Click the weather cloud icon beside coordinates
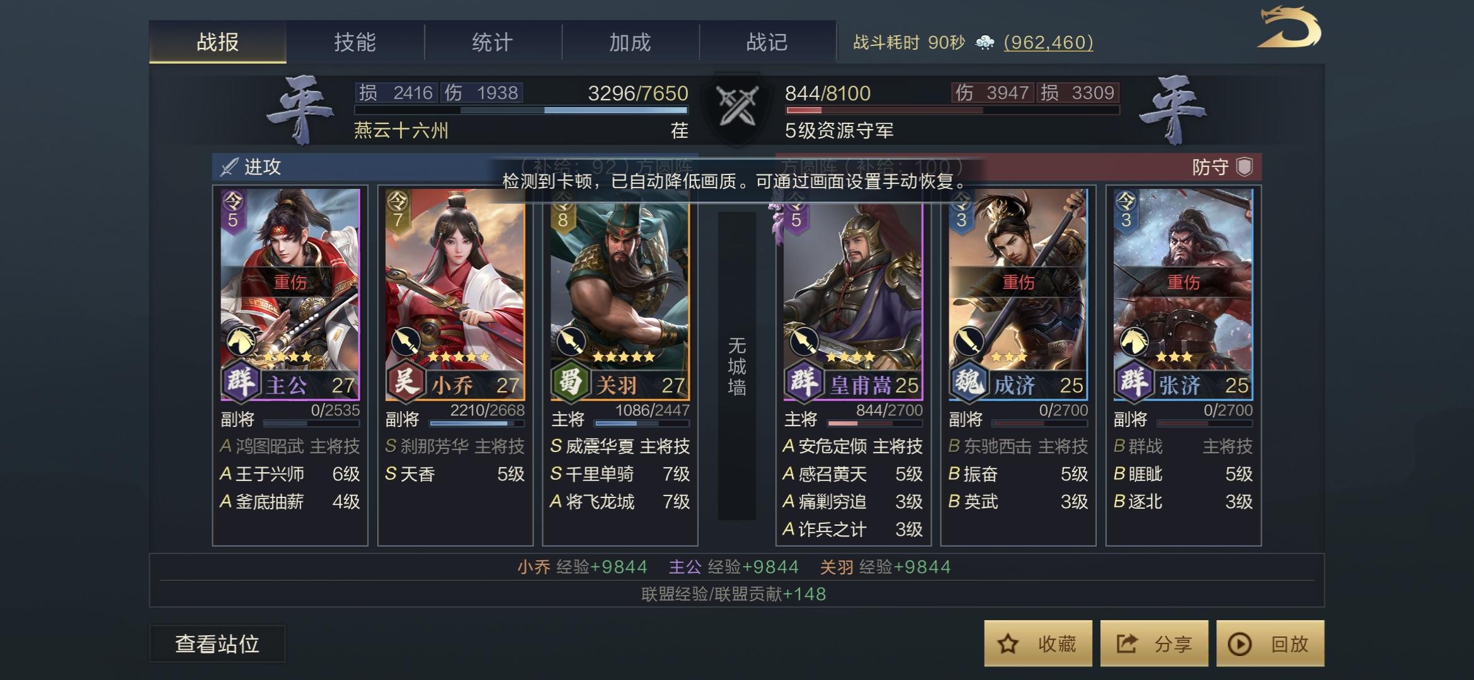The width and height of the screenshot is (1474, 680). point(985,43)
